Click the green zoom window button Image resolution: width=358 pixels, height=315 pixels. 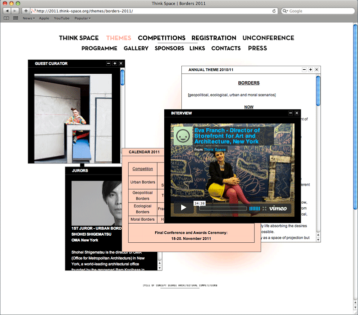(18, 3)
